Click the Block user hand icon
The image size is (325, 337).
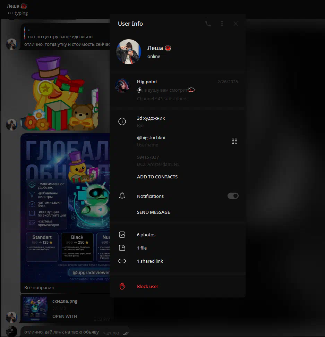(x=122, y=286)
